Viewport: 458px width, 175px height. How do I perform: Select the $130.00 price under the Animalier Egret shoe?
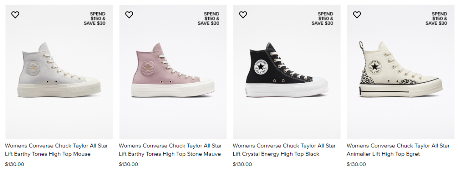pyautogui.click(x=356, y=164)
